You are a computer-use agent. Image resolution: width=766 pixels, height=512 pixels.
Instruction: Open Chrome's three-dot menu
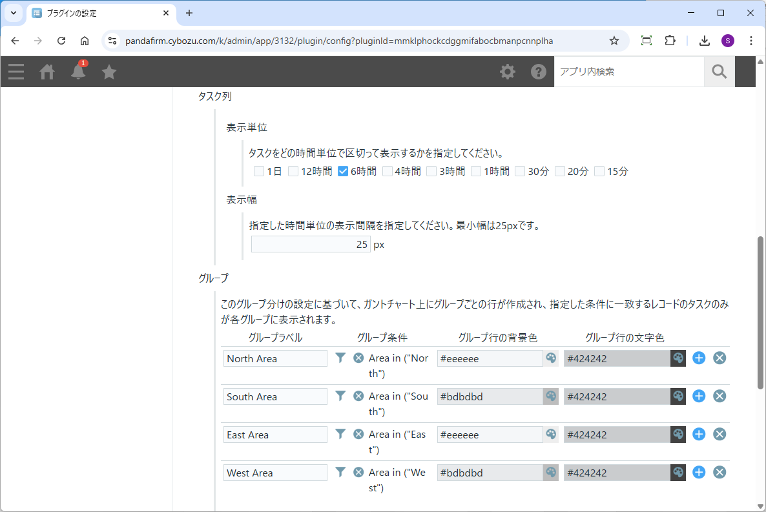751,41
